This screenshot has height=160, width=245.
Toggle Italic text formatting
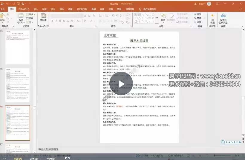(x=56, y=21)
